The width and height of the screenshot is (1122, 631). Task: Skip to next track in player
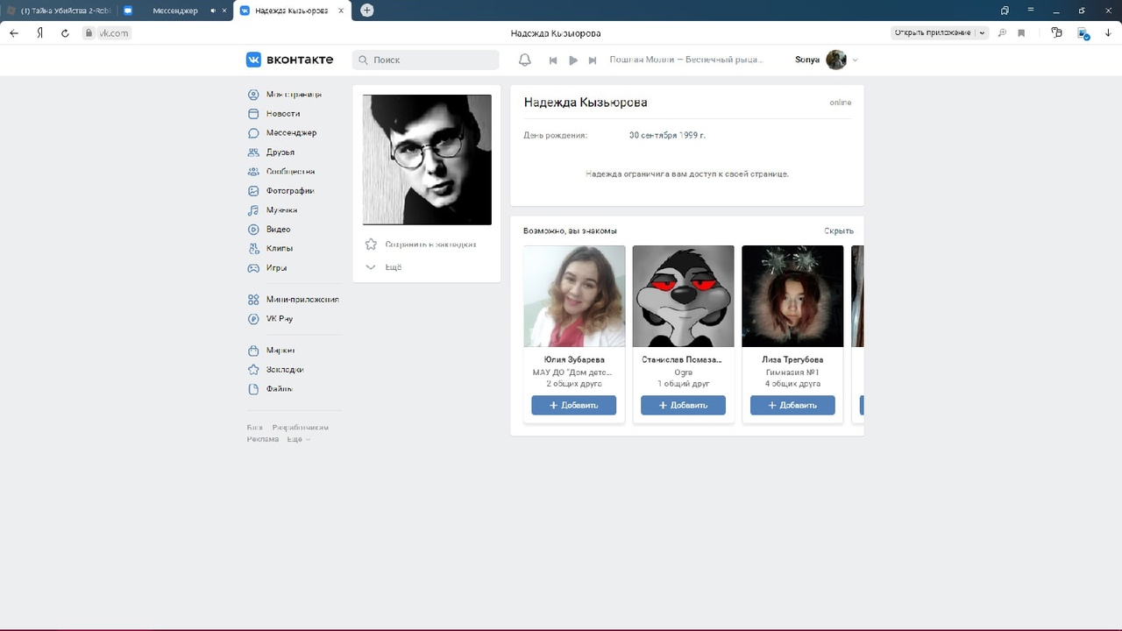coord(593,60)
